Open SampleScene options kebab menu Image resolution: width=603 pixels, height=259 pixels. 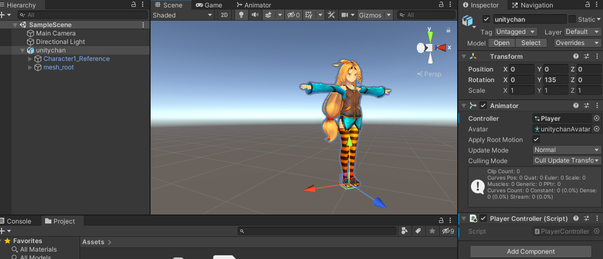[143, 24]
